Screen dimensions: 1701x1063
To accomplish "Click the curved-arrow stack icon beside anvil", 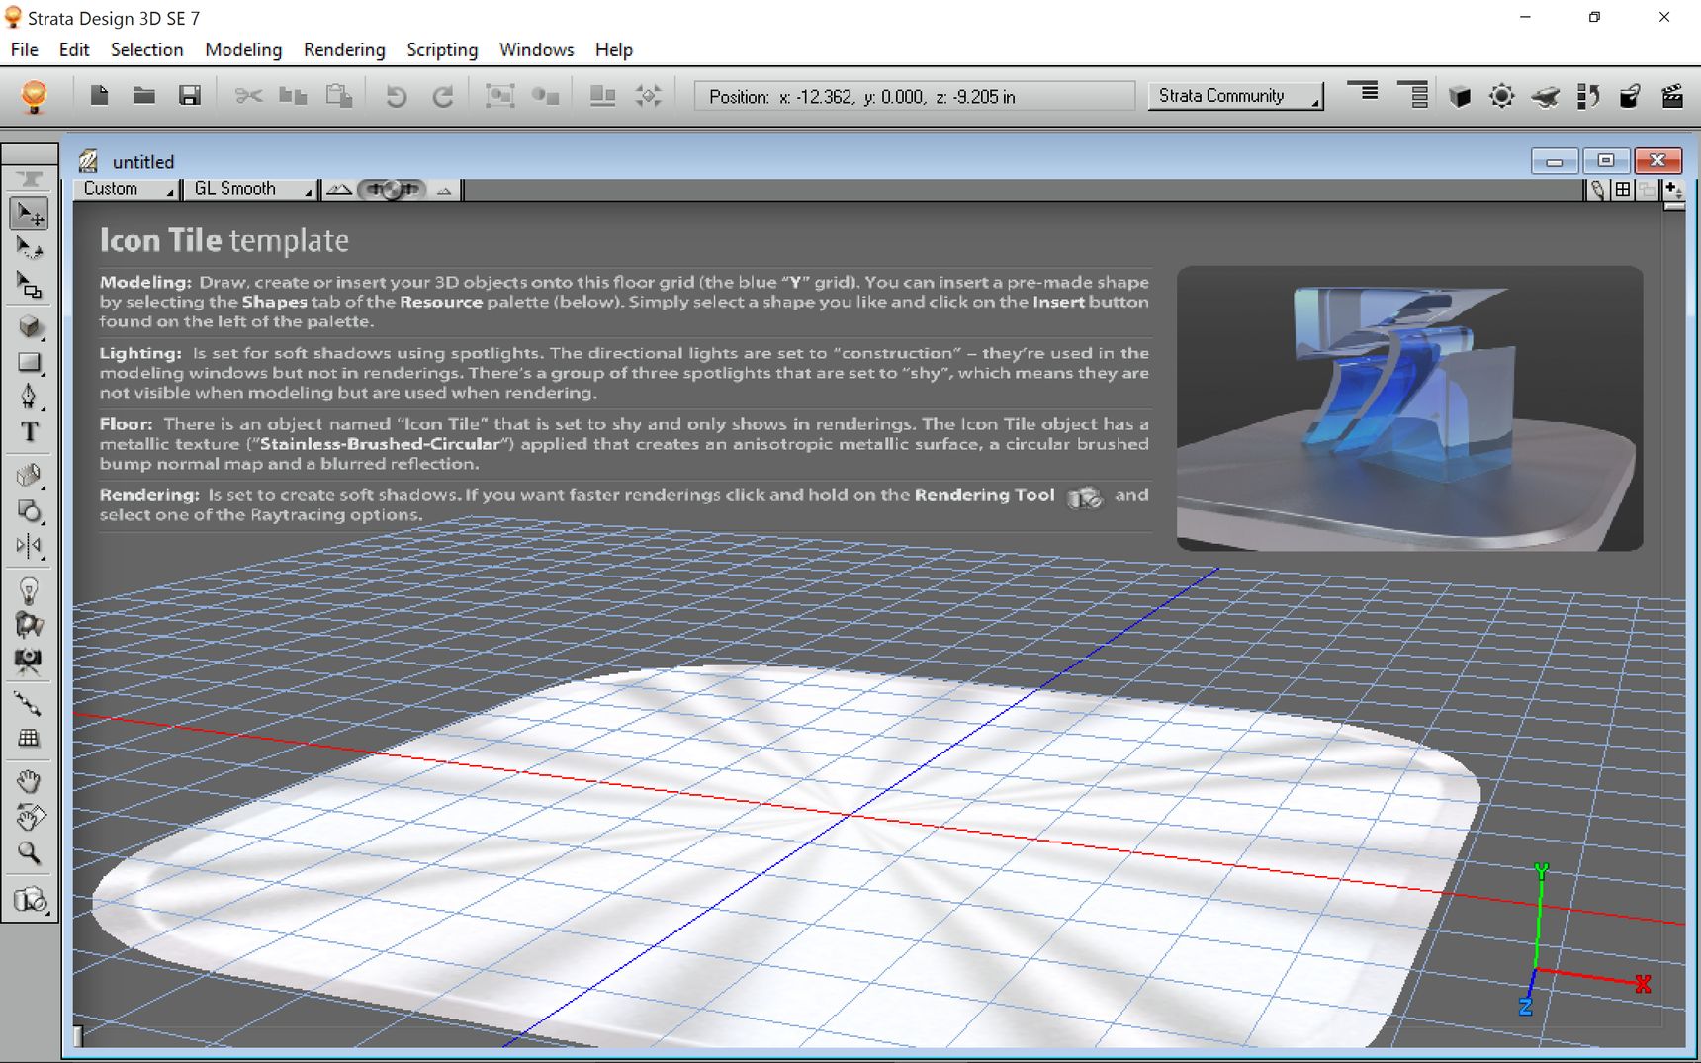I will [x=1588, y=96].
